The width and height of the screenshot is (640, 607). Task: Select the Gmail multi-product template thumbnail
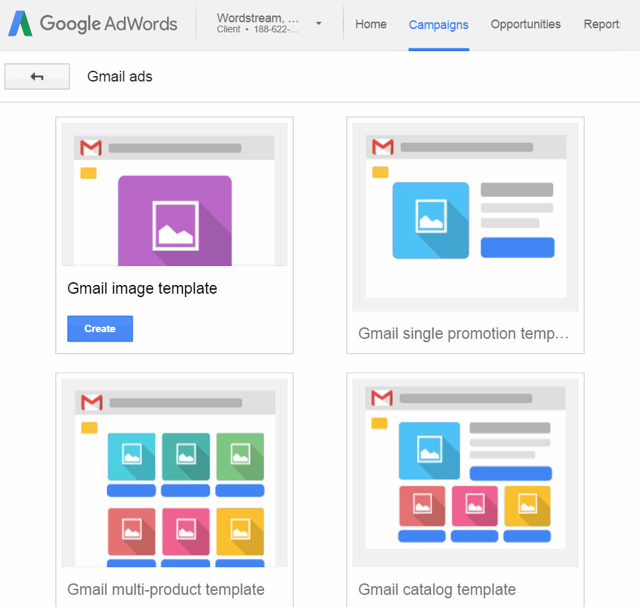[174, 472]
